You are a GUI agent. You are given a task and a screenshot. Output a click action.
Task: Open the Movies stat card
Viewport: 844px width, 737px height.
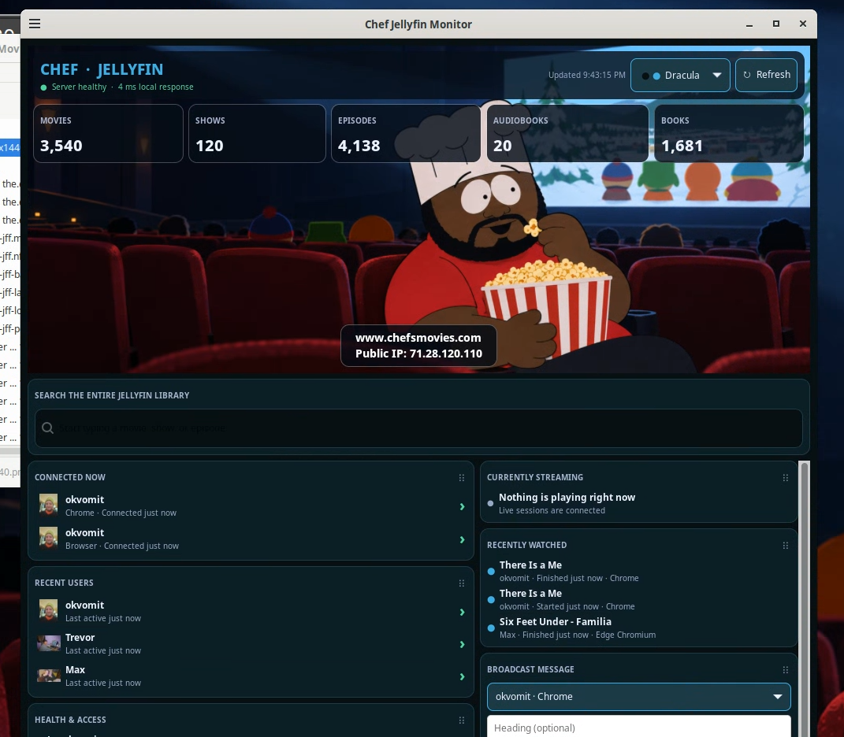(x=108, y=133)
